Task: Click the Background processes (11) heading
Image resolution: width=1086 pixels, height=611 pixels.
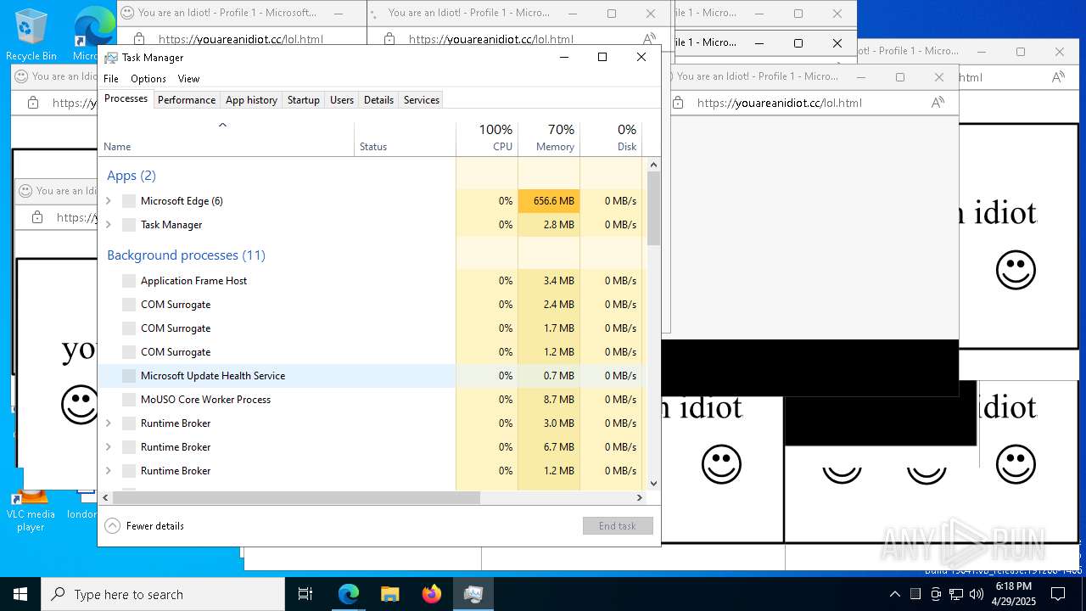Action: click(x=186, y=255)
